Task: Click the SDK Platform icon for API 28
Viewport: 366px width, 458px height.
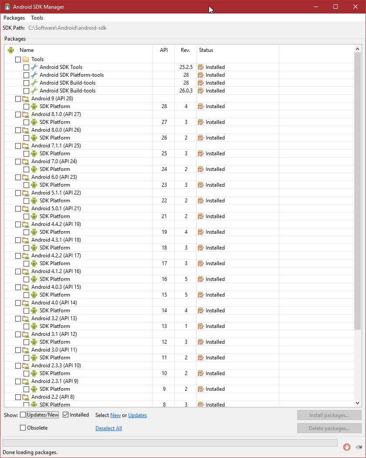Action: tap(35, 106)
